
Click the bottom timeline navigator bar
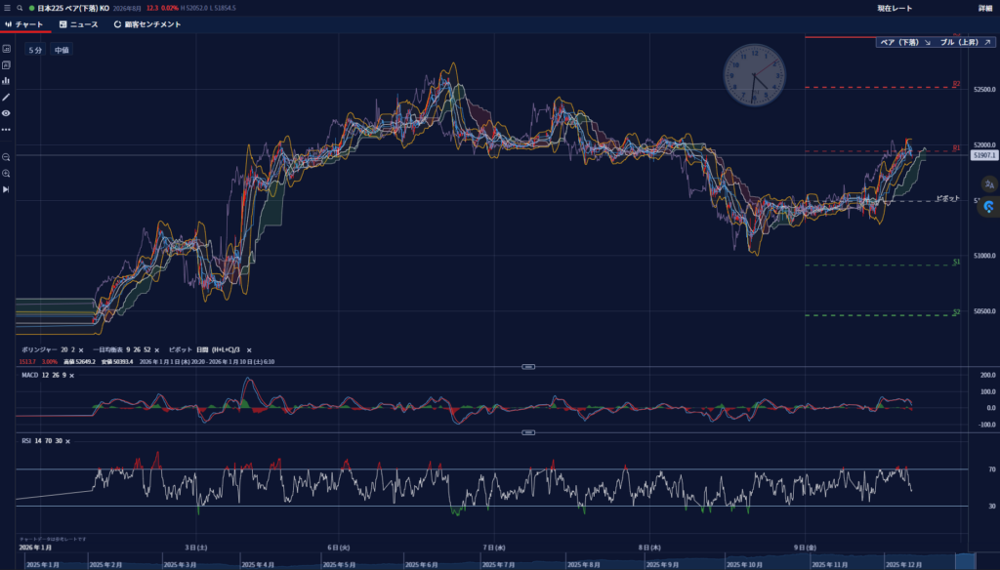click(488, 564)
